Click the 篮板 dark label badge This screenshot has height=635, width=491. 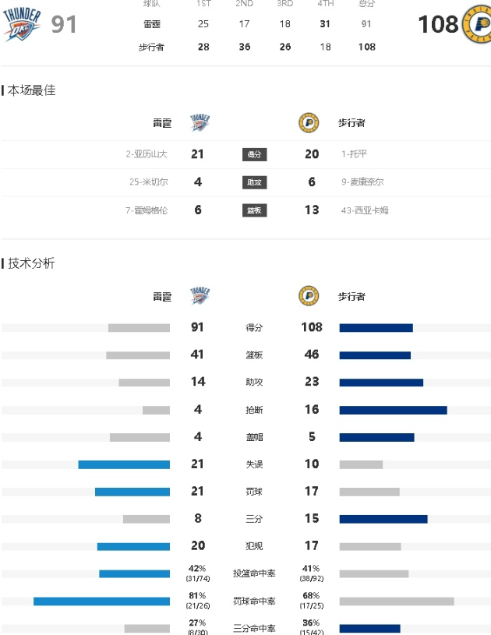coord(254,210)
